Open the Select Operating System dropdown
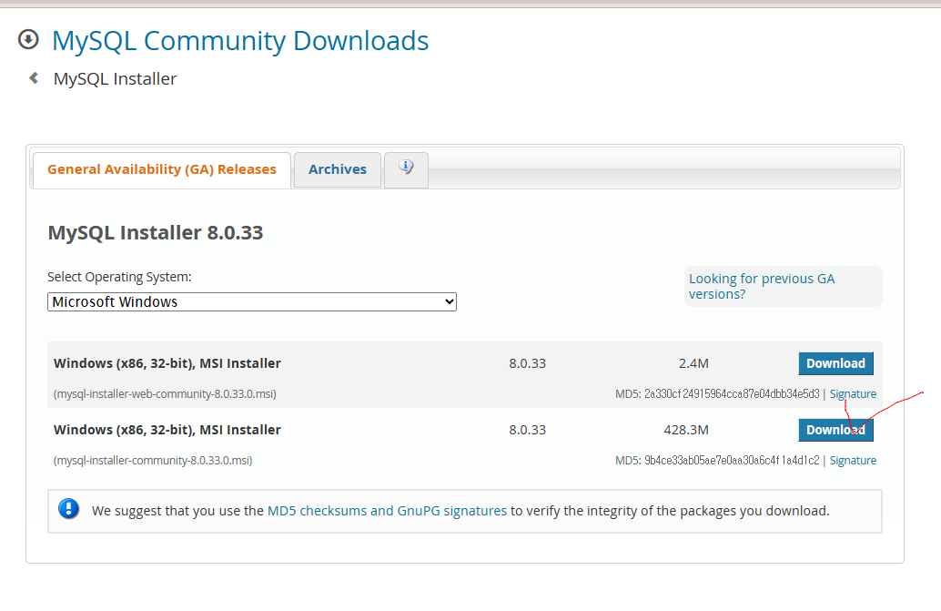Image resolution: width=941 pixels, height=611 pixels. 252,302
